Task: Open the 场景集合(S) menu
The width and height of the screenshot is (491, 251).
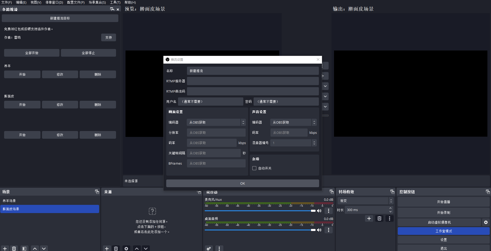Action: click(x=97, y=2)
